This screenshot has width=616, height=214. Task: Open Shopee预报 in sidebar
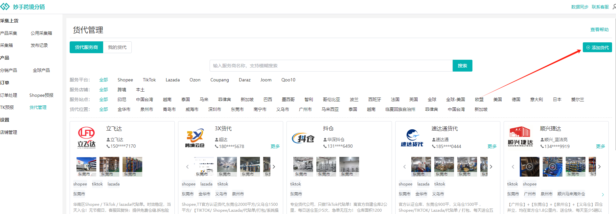41,95
